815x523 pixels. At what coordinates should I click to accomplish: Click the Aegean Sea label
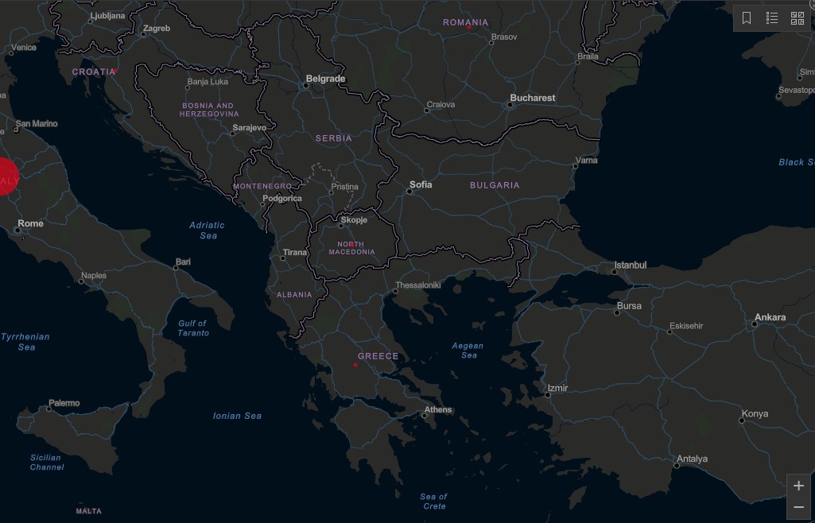468,351
